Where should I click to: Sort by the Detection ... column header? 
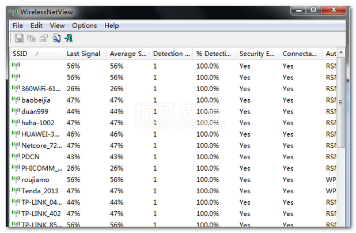171,54
